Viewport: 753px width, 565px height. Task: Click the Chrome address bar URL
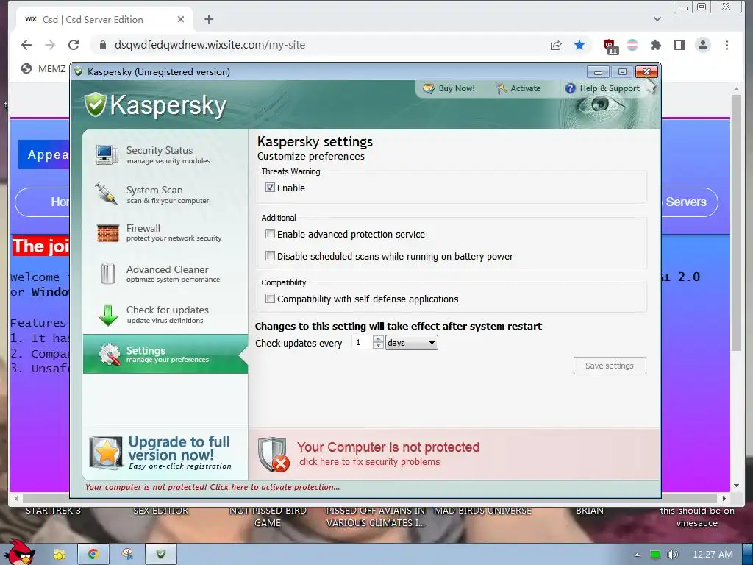click(210, 45)
